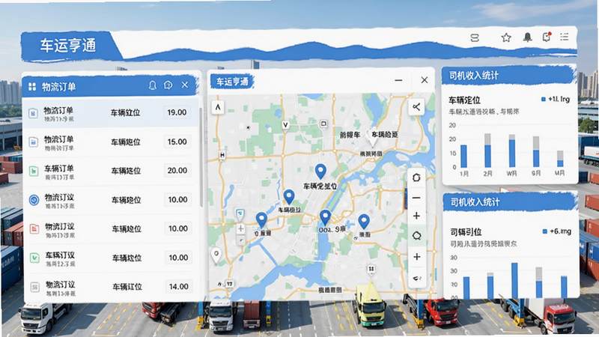Open the list menu icon in top bar
Viewport: 599px width, 337px height.
pos(565,37)
